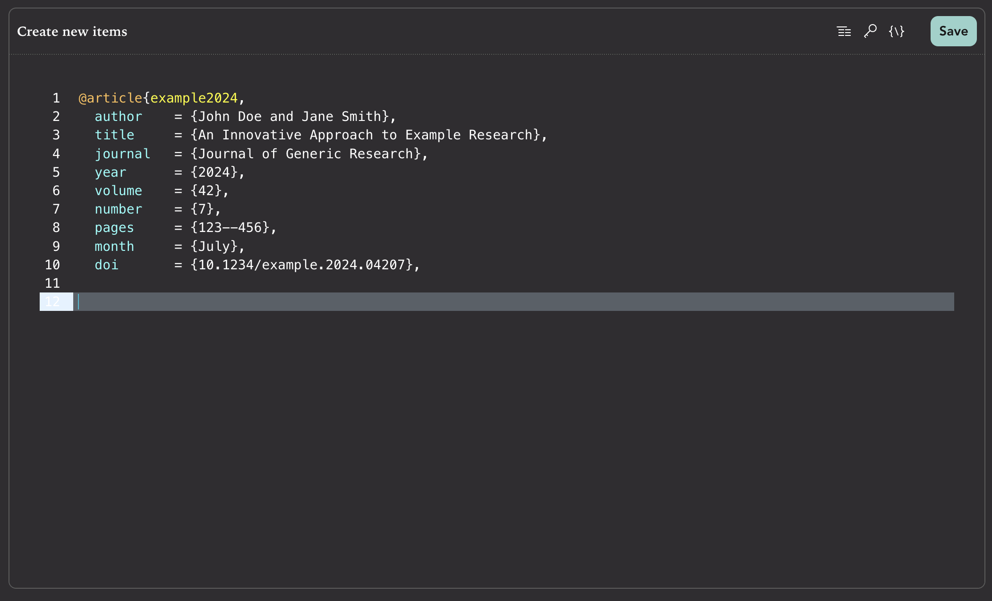Select the volume field name
Screen dimensions: 992x601
[x=119, y=190]
